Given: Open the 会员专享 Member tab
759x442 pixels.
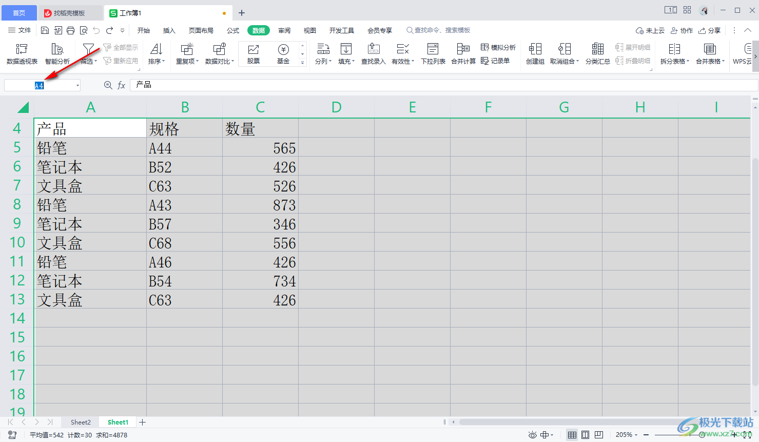Looking at the screenshot, I should (380, 30).
